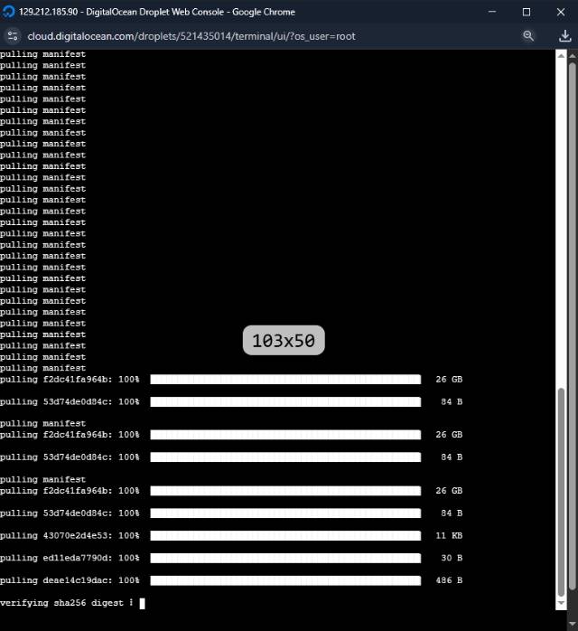Click the progress bar for layer ed11eda7790d

tap(285, 558)
